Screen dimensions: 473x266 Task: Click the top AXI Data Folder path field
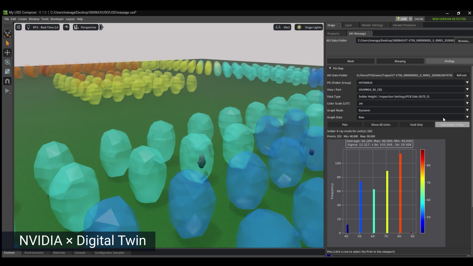coord(405,41)
